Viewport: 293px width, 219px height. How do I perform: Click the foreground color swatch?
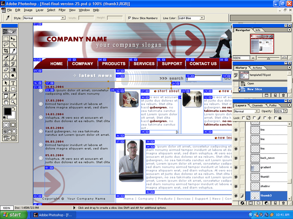point(7,111)
